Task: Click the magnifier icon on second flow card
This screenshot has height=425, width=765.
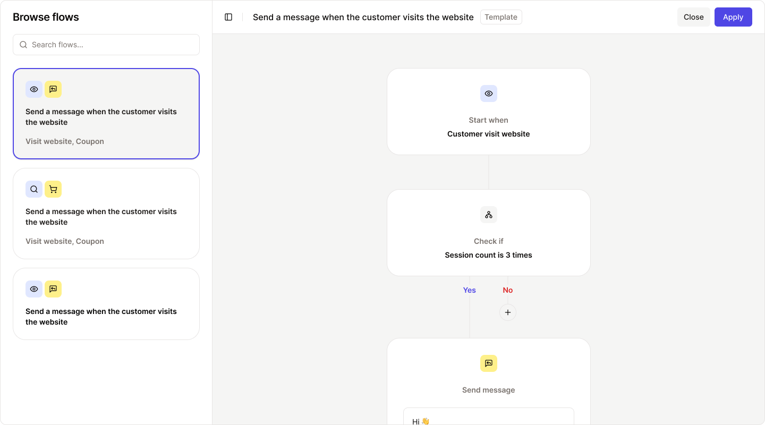Action: pos(33,189)
